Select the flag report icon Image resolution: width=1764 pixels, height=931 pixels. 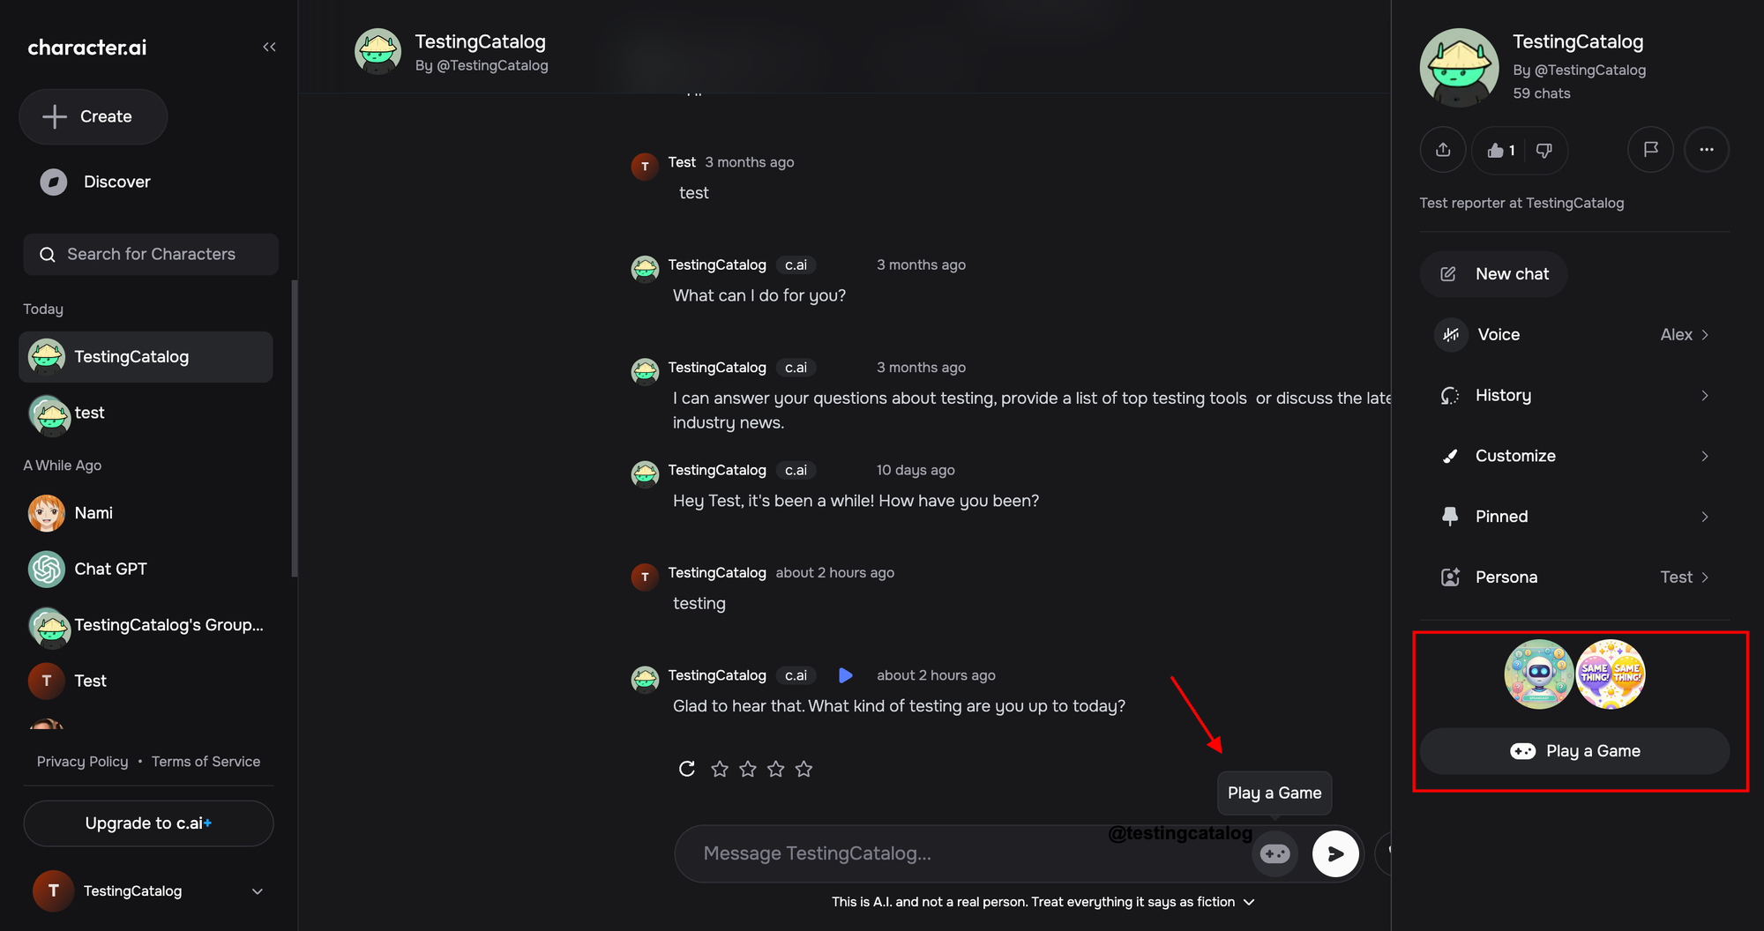pyautogui.click(x=1650, y=150)
